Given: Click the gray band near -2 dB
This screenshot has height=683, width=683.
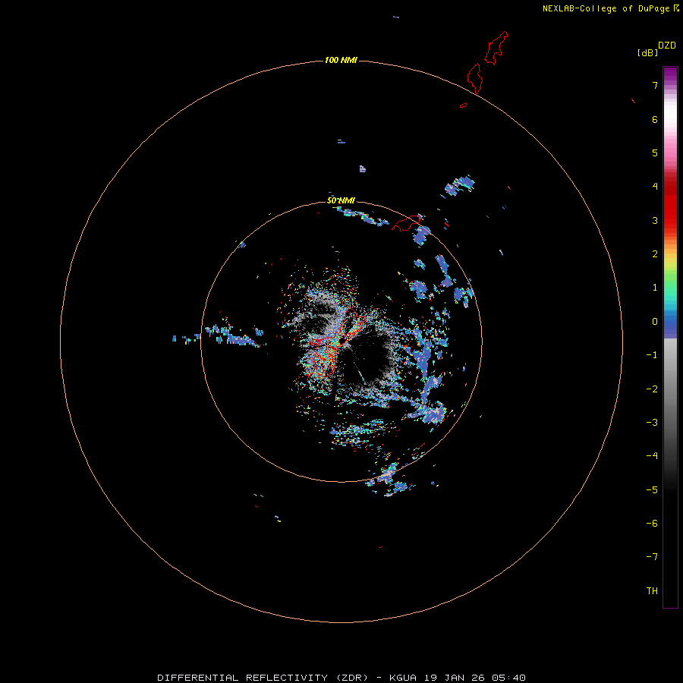Looking at the screenshot, I should (670, 389).
